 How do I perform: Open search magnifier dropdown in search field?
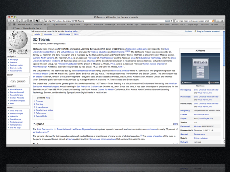pyautogui.click(x=177, y=21)
